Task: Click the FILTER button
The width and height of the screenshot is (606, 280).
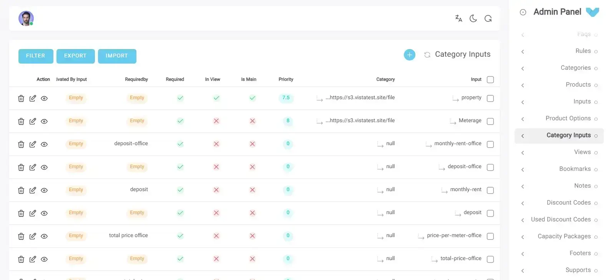Action: click(x=36, y=56)
